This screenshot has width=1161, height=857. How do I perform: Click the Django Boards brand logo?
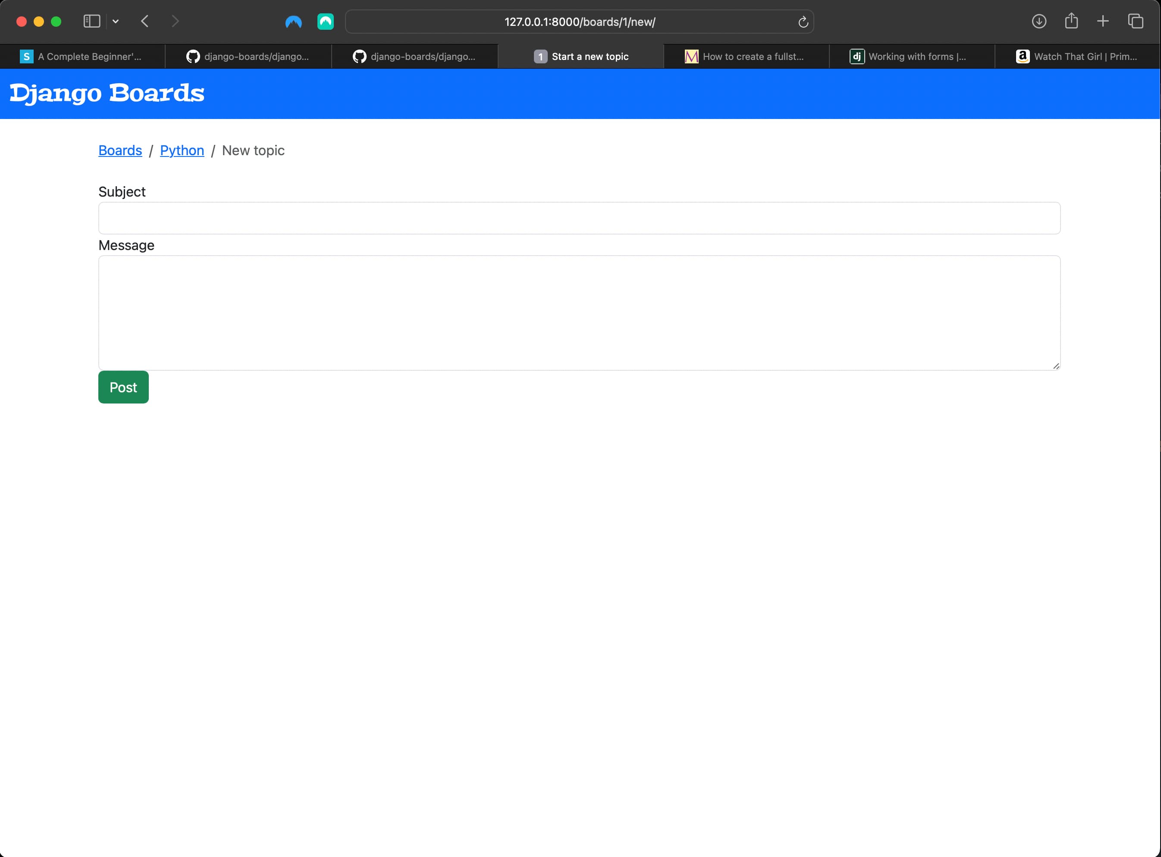107,94
